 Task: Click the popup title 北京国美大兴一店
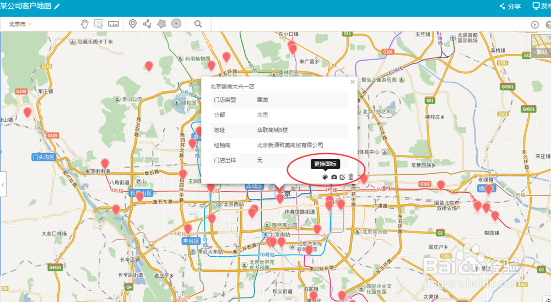pyautogui.click(x=233, y=86)
